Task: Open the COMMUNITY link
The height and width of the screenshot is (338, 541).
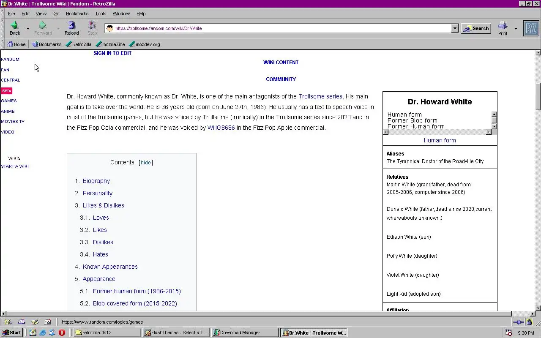Action: pos(281,79)
